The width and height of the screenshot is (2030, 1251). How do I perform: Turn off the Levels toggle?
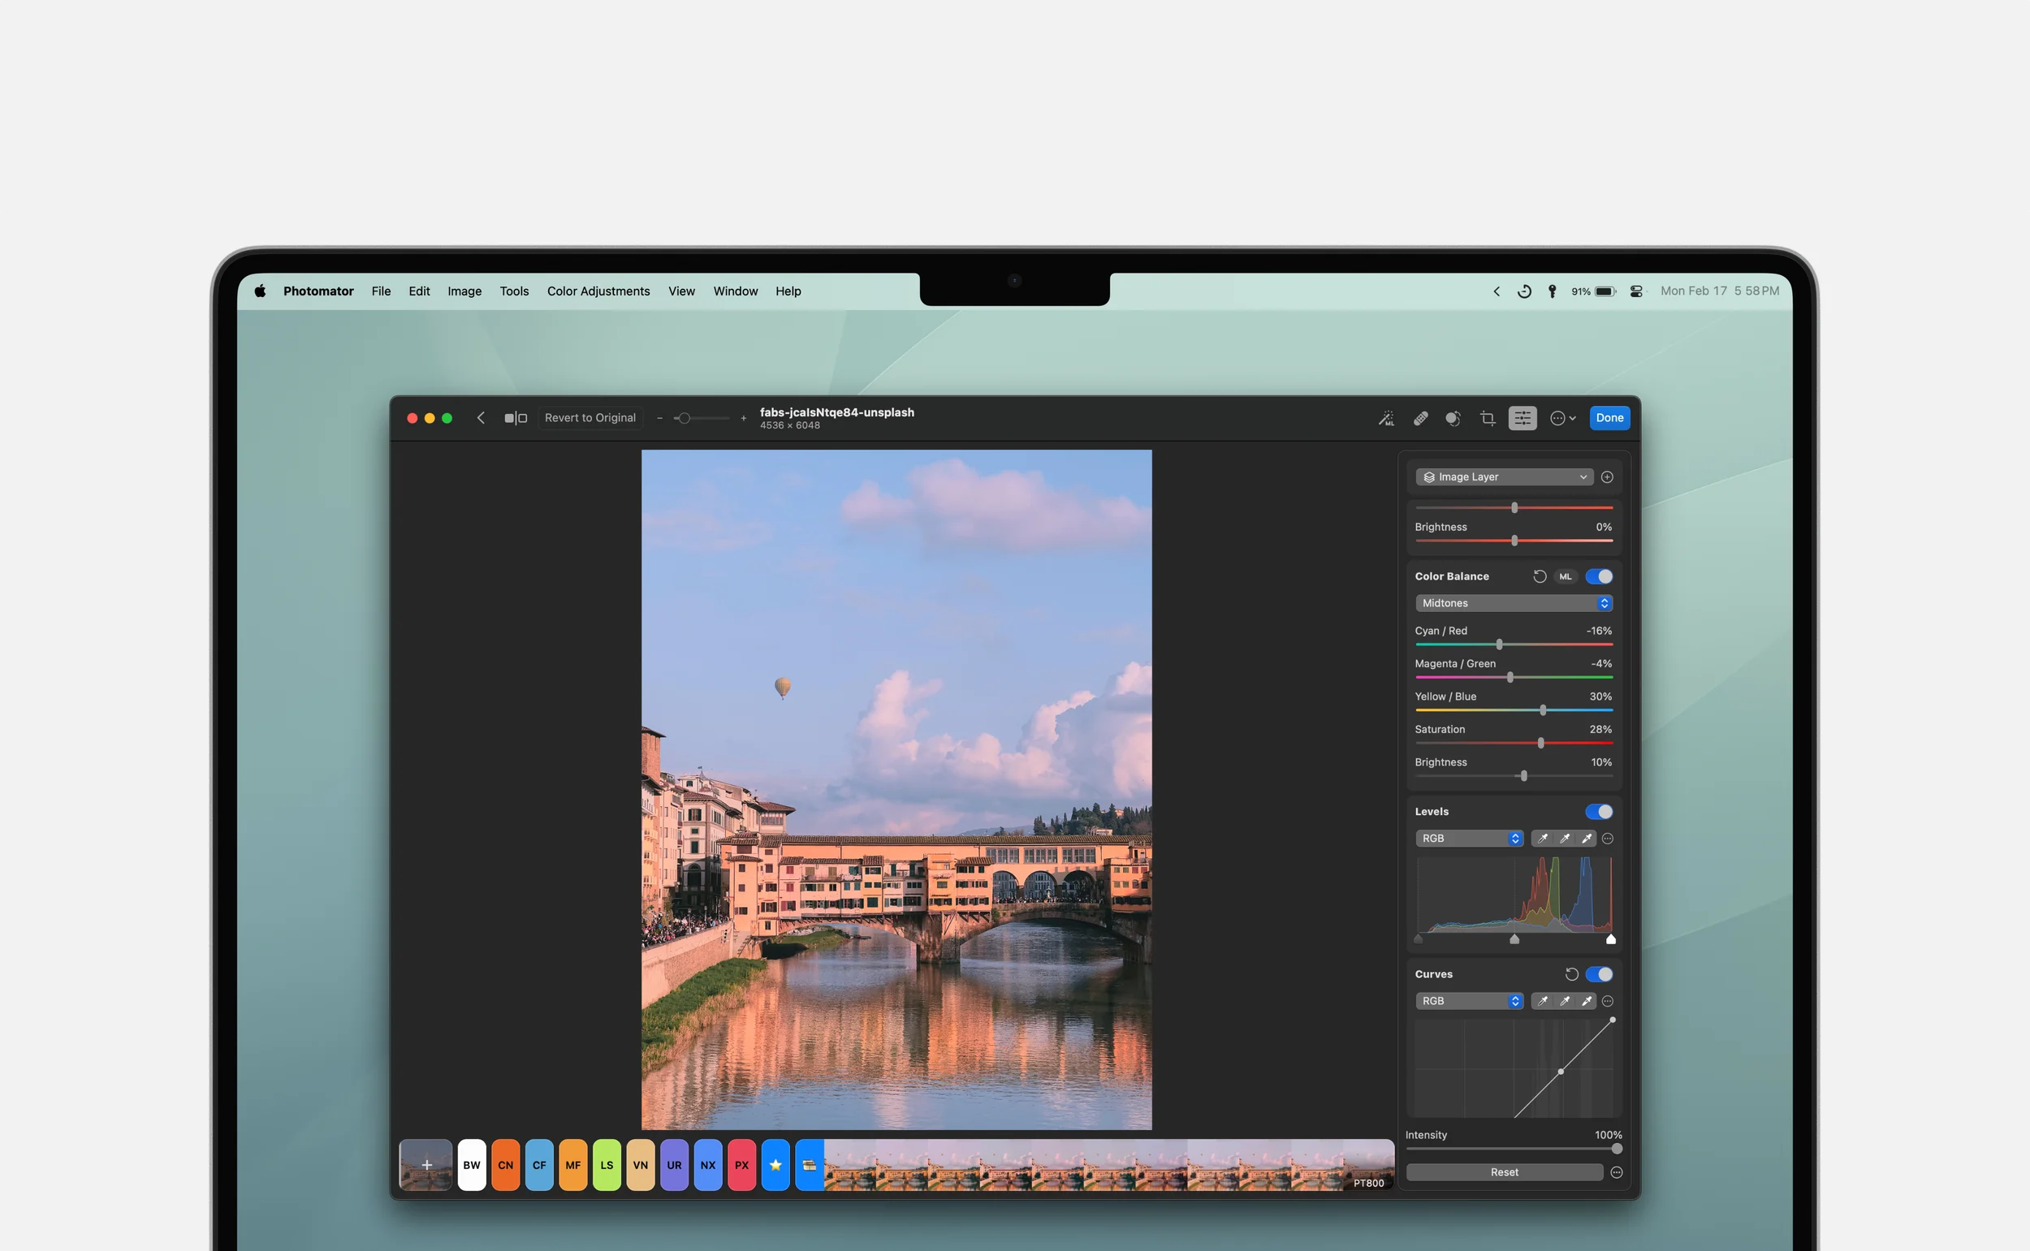[x=1599, y=812]
